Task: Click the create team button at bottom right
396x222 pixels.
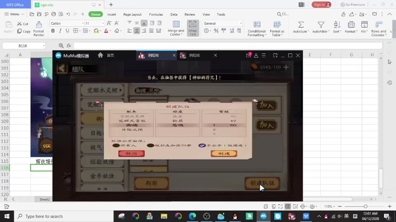Action: [262, 183]
